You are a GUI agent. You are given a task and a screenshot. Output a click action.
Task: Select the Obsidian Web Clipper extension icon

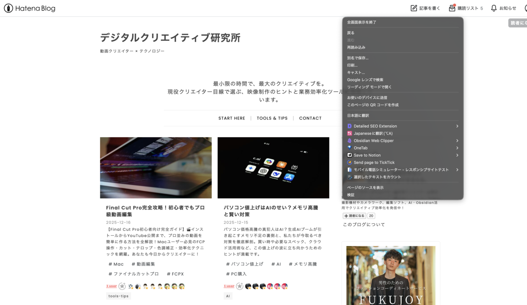click(349, 140)
